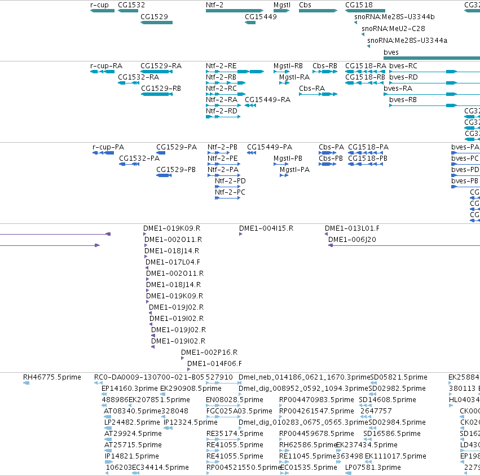480x476 pixels.
Task: Select the DME1-014F06.F marker
Action: [188, 369]
